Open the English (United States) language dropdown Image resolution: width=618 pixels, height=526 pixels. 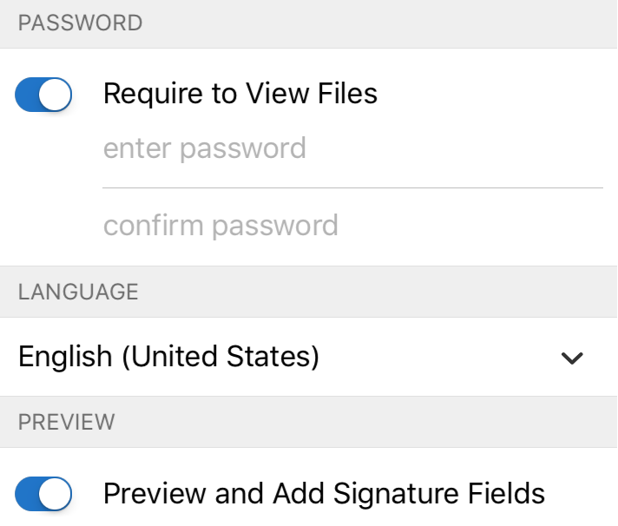[169, 357]
